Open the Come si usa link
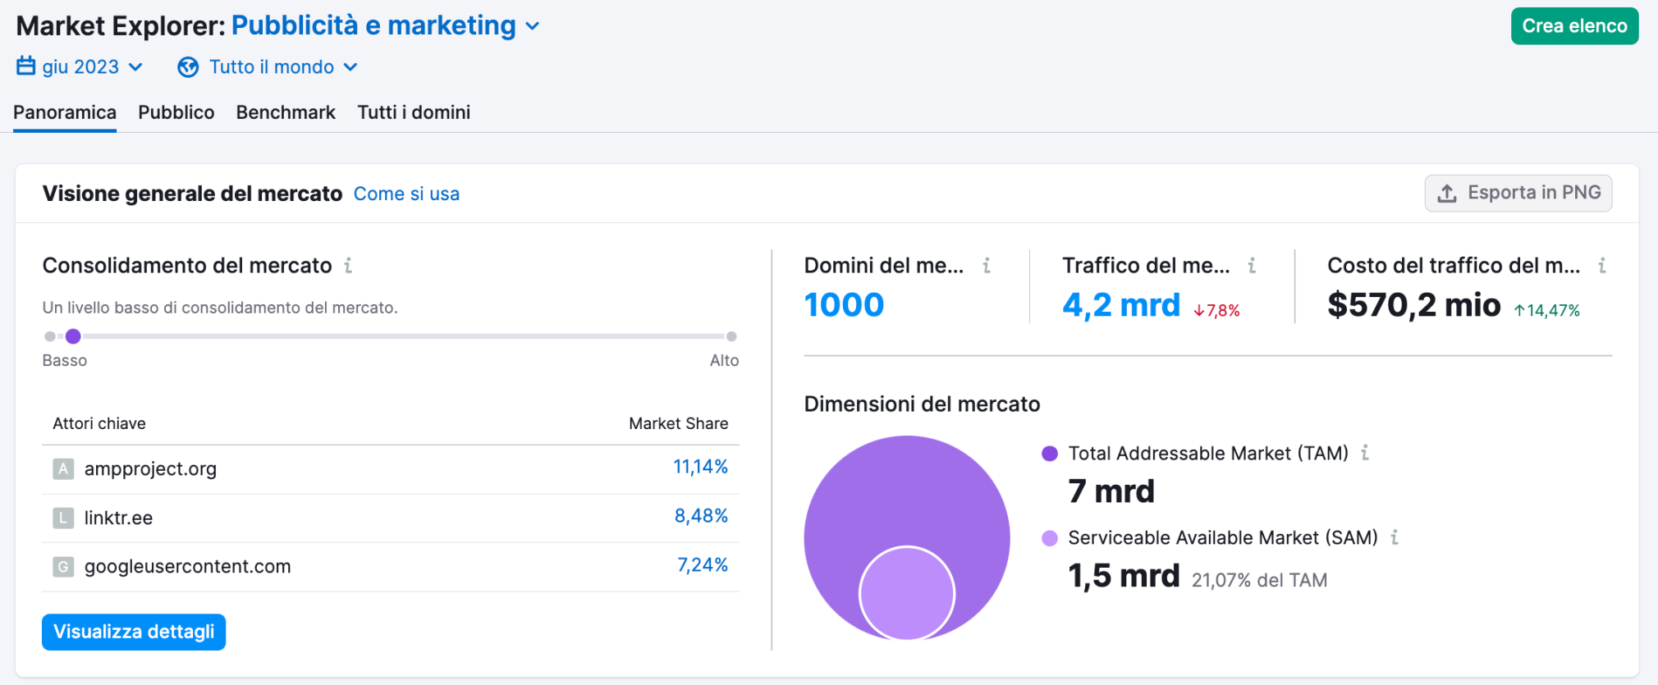The width and height of the screenshot is (1658, 685). [x=406, y=194]
